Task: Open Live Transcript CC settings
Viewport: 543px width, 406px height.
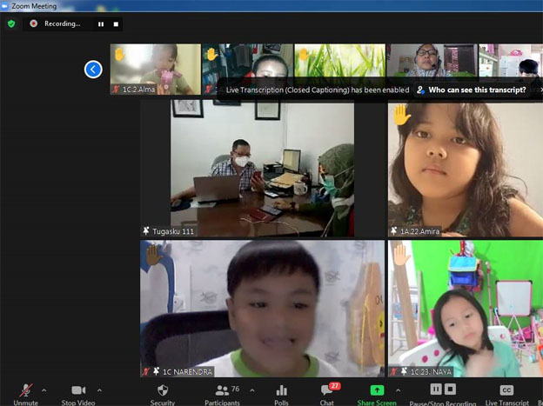Action: click(506, 391)
